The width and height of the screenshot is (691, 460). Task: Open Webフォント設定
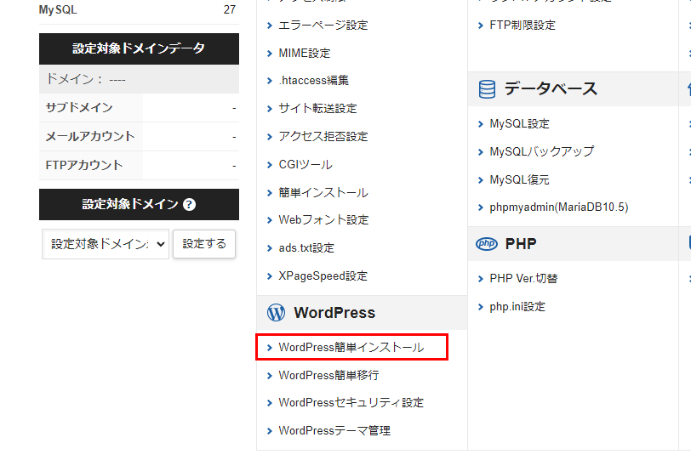[323, 219]
